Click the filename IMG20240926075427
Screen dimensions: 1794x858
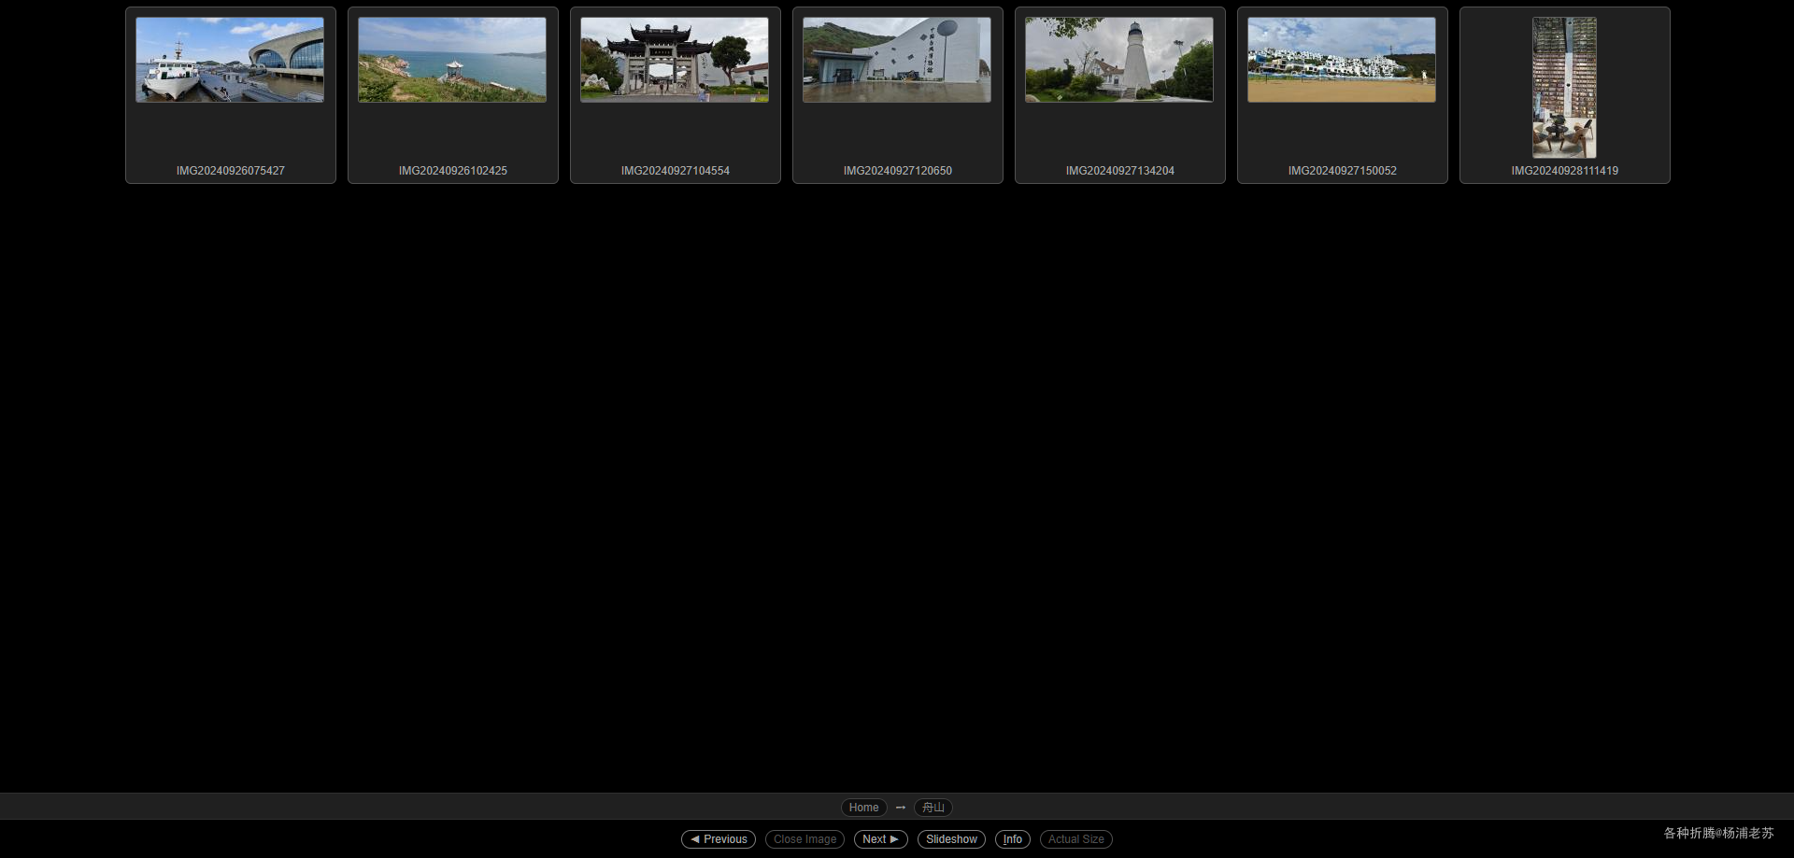point(231,171)
